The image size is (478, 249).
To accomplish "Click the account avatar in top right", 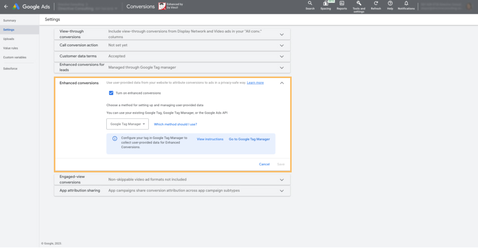I will point(469,6).
